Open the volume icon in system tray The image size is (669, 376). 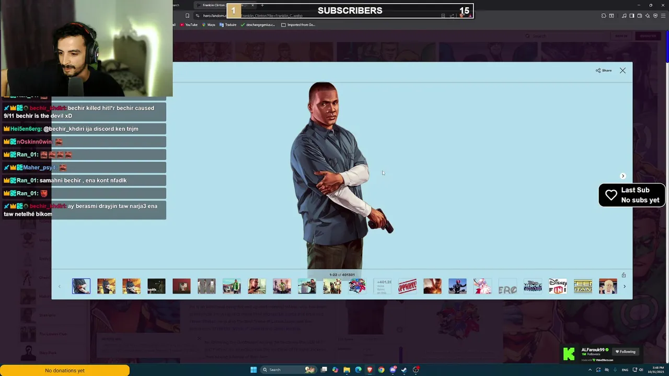tap(641, 370)
